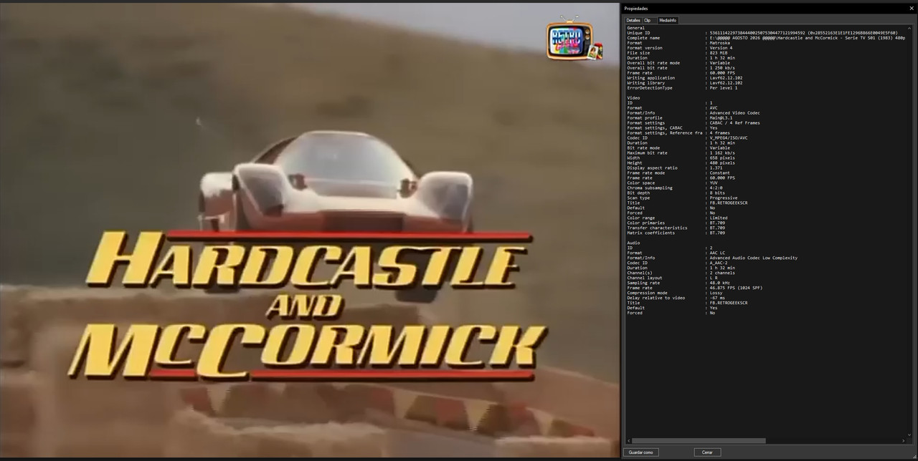Click the '2 channels' value
Image resolution: width=918 pixels, height=461 pixels.
coord(722,273)
